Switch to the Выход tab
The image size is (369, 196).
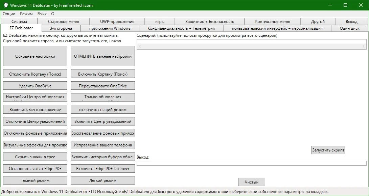point(352,22)
